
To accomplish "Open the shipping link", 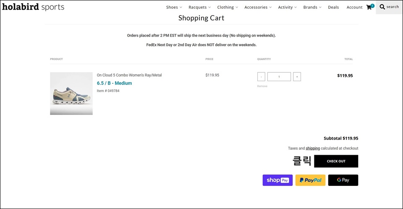I will pos(313,148).
